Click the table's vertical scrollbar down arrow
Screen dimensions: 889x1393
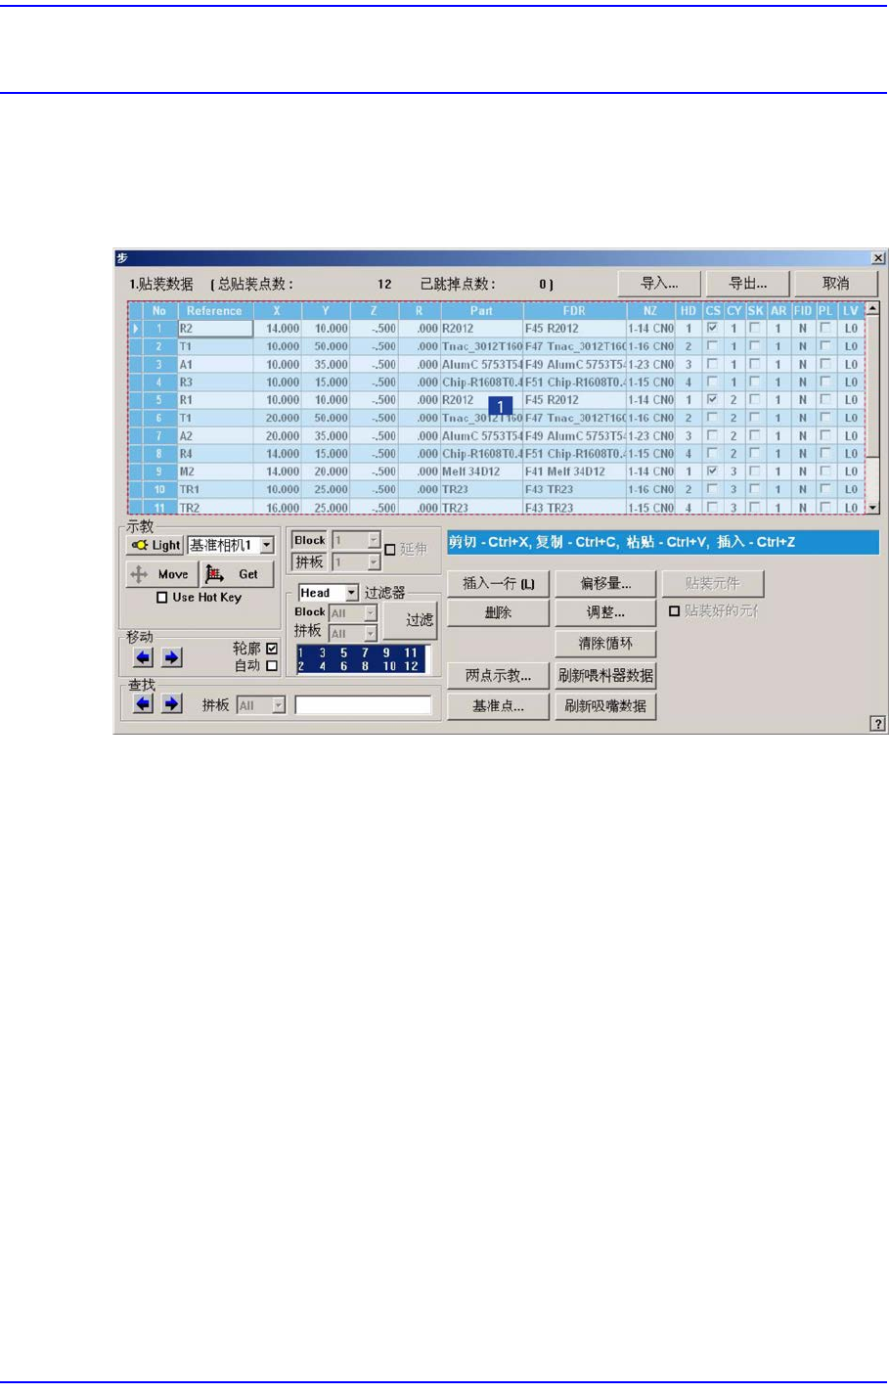[x=873, y=508]
